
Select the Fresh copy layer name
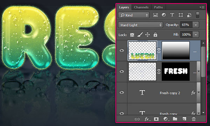(168, 114)
